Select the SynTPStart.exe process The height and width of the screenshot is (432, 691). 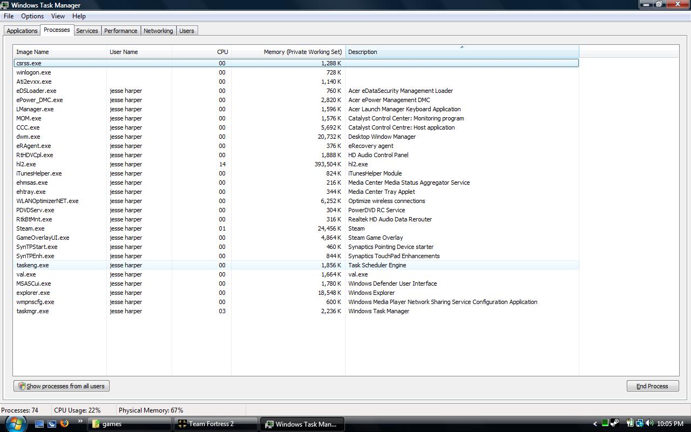click(296, 247)
